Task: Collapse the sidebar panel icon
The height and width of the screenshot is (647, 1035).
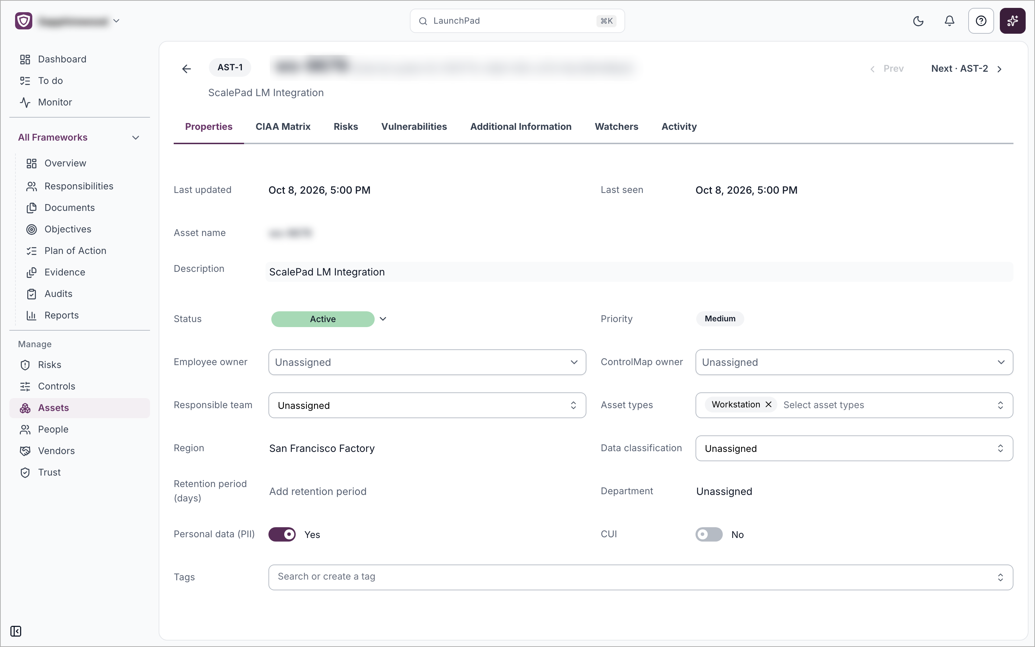Action: pos(16,631)
